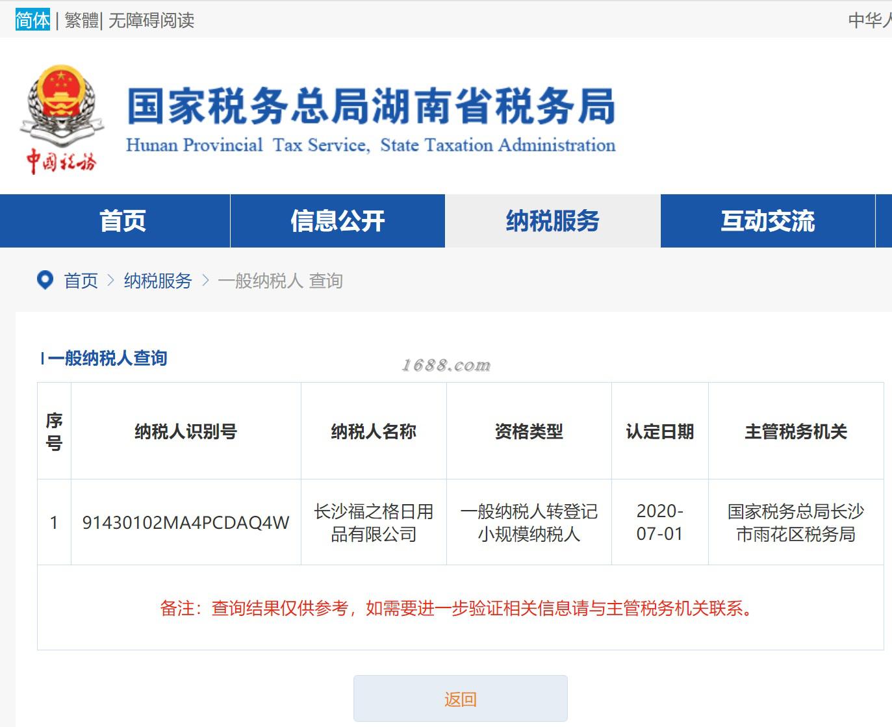The height and width of the screenshot is (727, 892).
Task: Select 国家税务总局长沙市雨花区税务局 authority cell
Action: 796,522
